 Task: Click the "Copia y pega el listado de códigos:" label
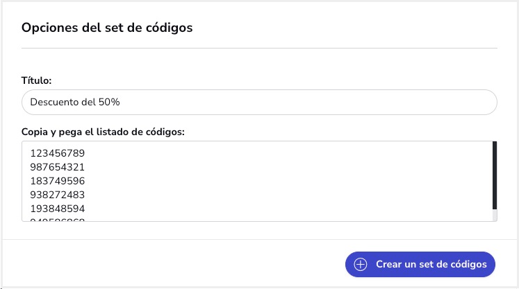click(103, 132)
